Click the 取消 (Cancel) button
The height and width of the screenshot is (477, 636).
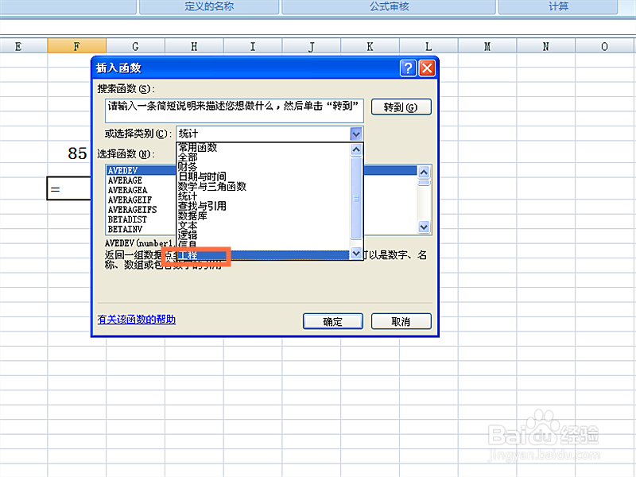(x=401, y=321)
